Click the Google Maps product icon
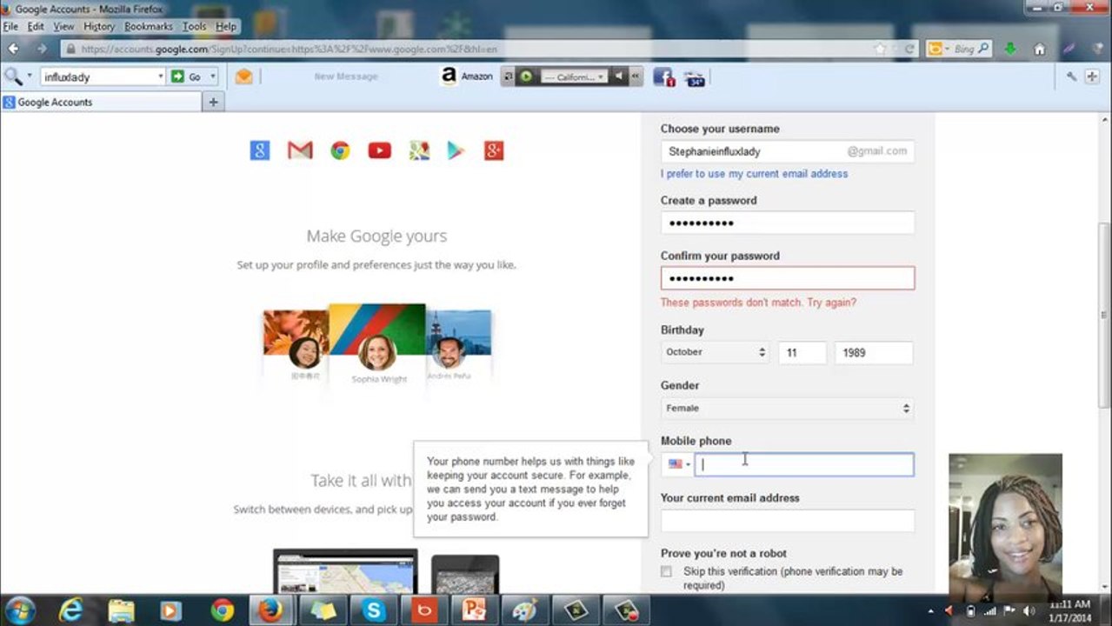 coord(419,150)
